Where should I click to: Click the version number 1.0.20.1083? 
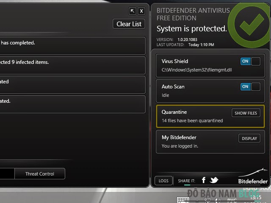(187, 39)
